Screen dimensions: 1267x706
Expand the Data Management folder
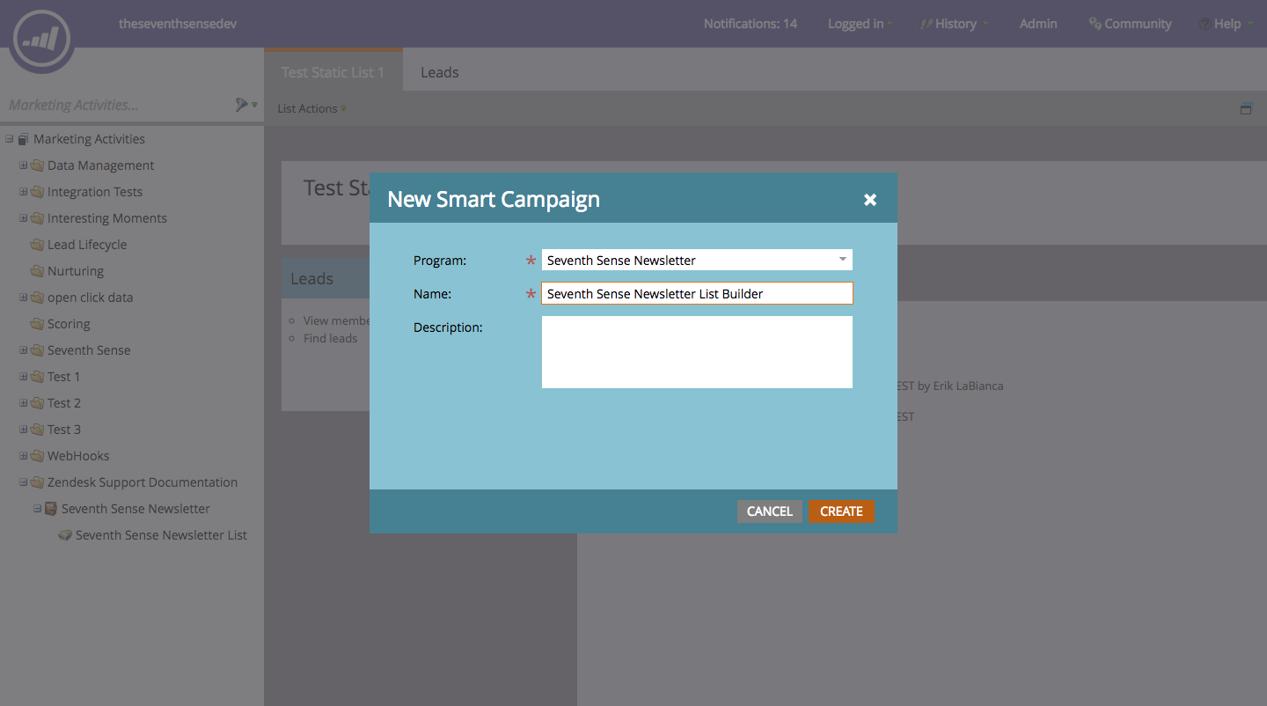[x=24, y=165]
